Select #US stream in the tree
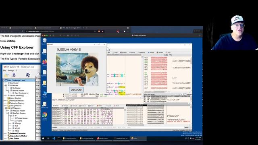This screenshot has height=145, width=258. point(15,126)
